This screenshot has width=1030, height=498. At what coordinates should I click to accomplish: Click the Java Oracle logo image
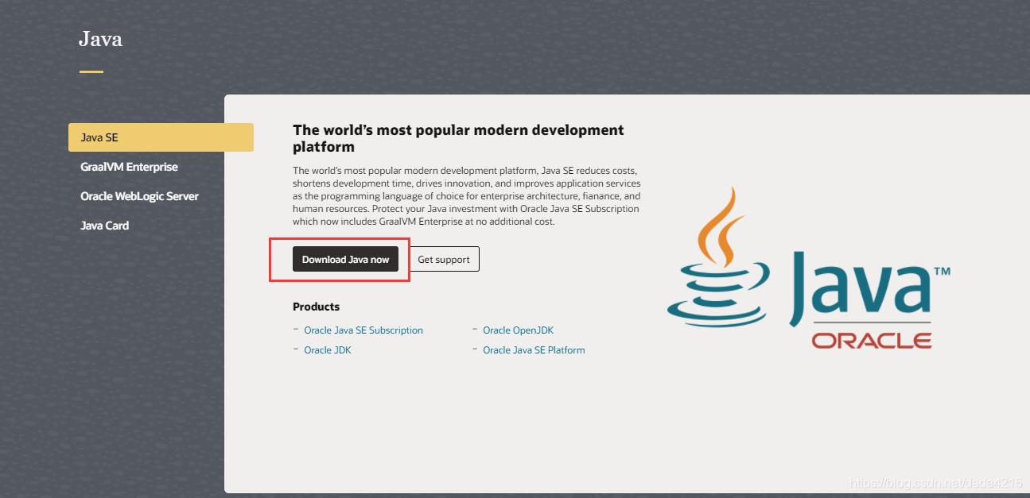pos(808,269)
